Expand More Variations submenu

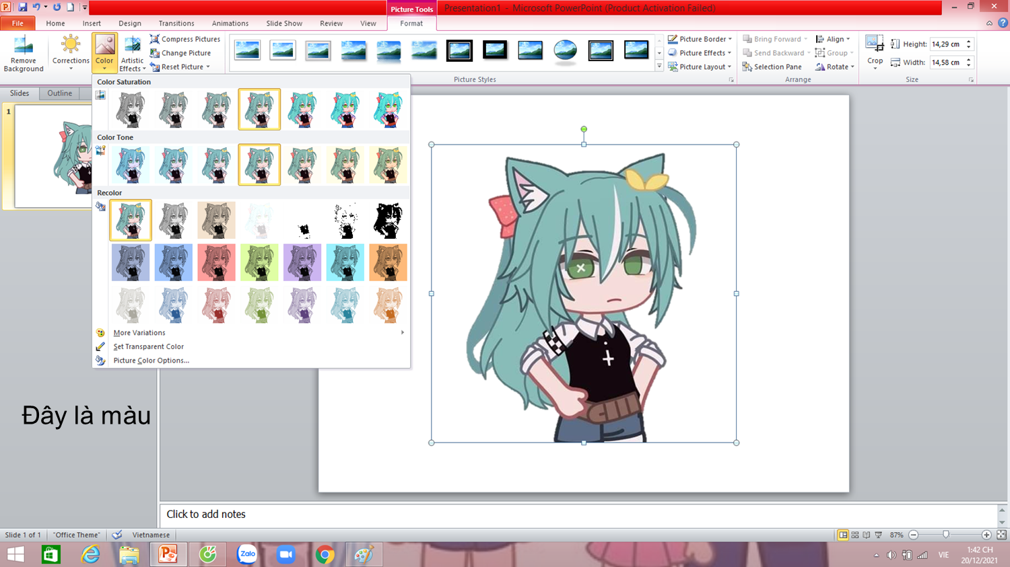pyautogui.click(x=252, y=333)
